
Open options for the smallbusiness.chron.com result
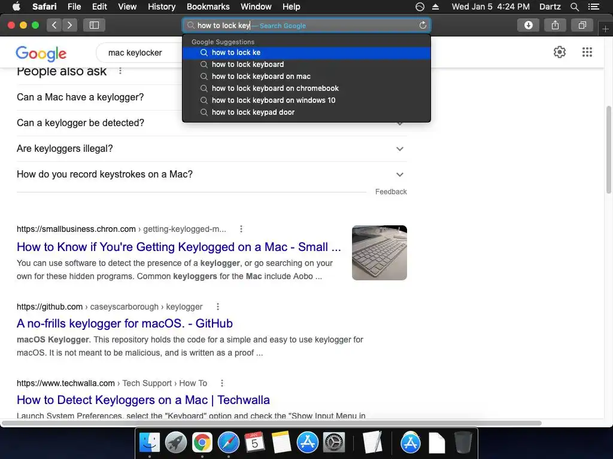[x=241, y=229]
